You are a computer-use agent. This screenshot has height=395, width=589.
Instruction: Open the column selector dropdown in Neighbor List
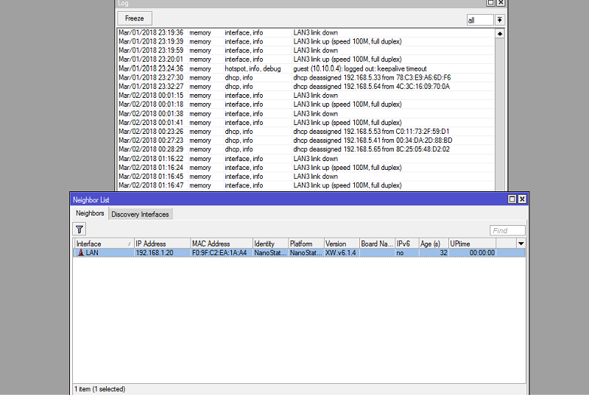click(521, 243)
